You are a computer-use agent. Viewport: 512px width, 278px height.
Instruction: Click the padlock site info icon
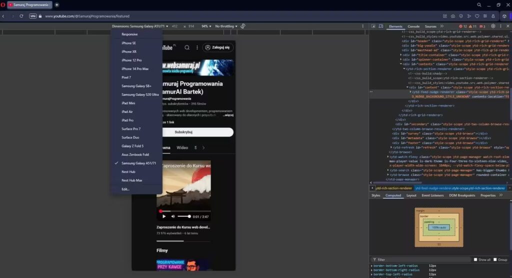click(40, 16)
